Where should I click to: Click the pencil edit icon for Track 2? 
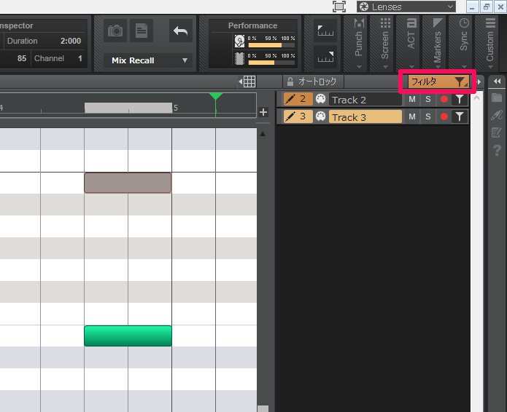click(290, 99)
